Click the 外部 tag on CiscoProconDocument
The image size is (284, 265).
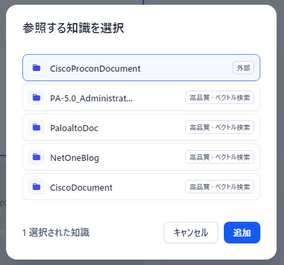pyautogui.click(x=243, y=68)
